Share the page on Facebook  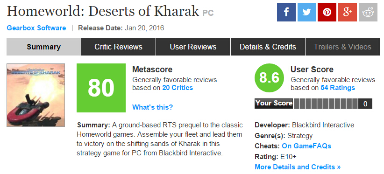pyautogui.click(x=286, y=12)
